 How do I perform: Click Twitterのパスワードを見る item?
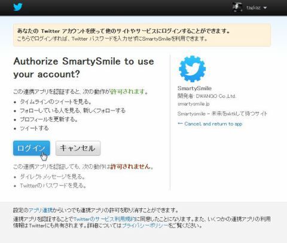click(x=53, y=186)
